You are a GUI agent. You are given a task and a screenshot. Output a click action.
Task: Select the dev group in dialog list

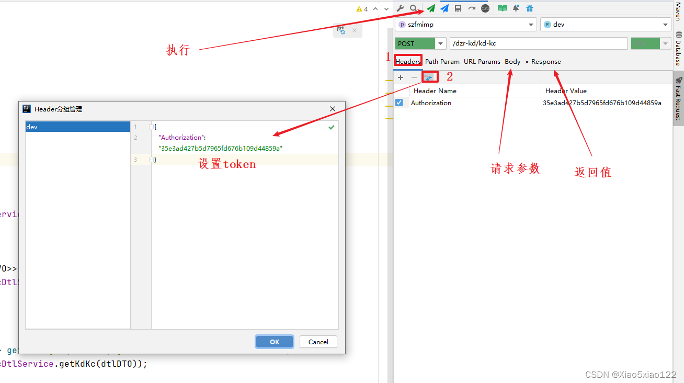click(78, 127)
